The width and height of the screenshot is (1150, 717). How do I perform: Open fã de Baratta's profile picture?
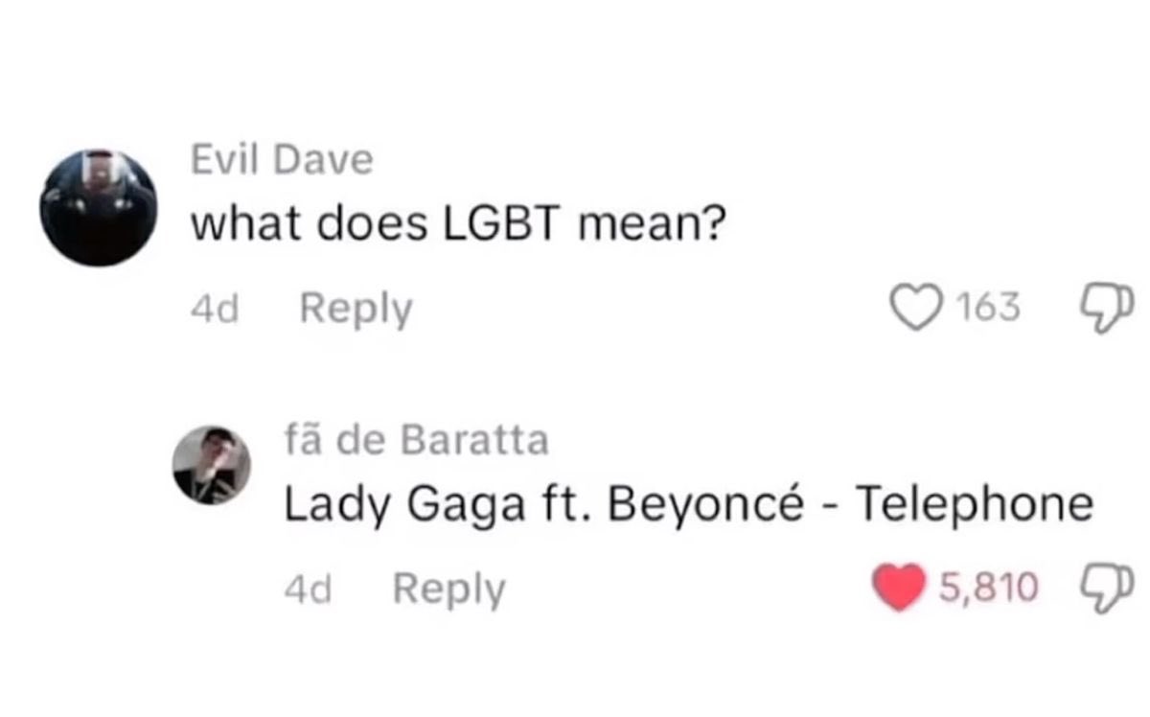[x=212, y=465]
